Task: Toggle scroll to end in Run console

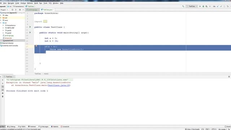Action: [x=3, y=90]
